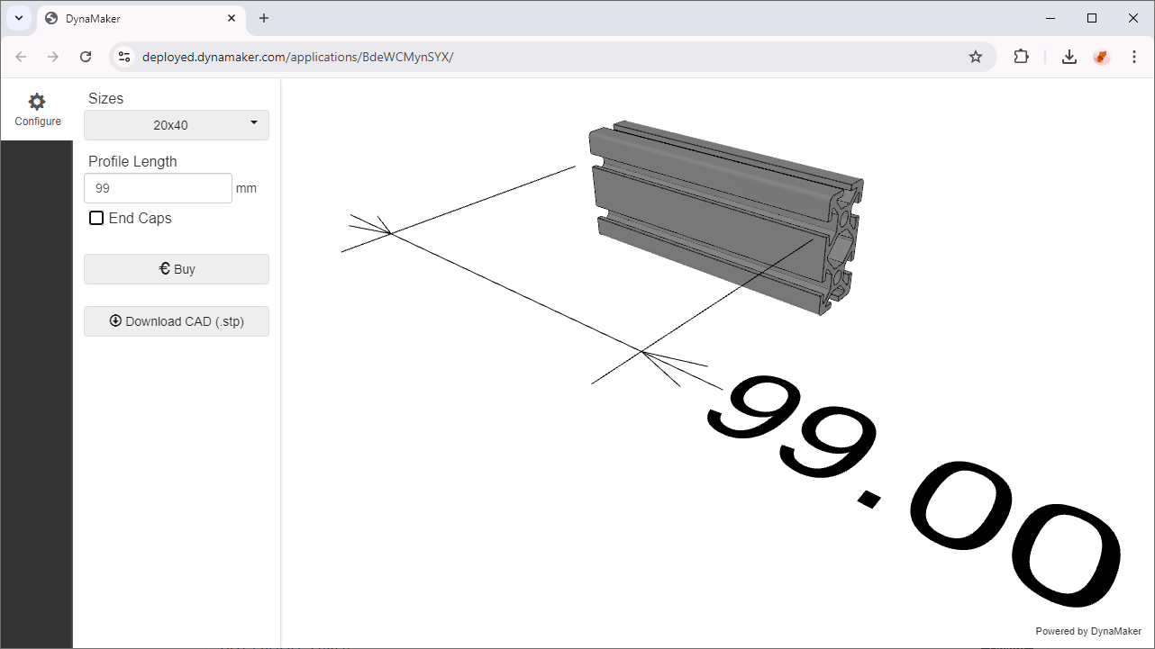Expand the Sizes 20x40 dropdown

[177, 125]
